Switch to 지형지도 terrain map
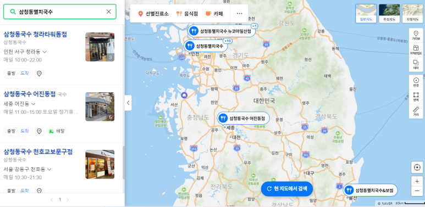This screenshot has height=207, width=425. pos(412,14)
